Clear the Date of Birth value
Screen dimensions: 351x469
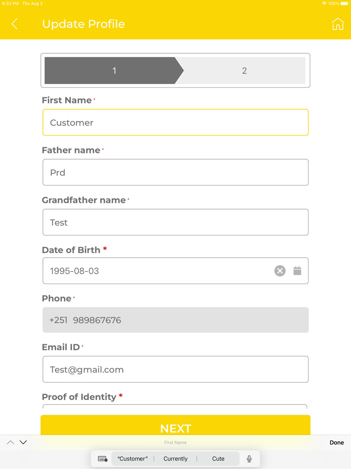[x=280, y=271]
